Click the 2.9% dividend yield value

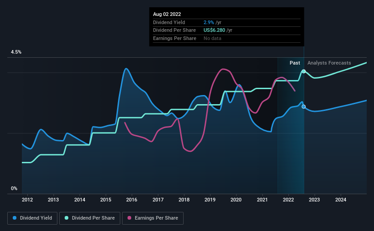tap(209, 22)
